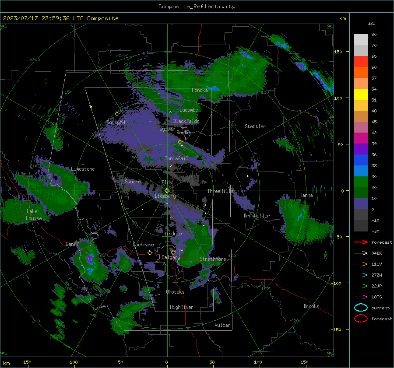
Task: Click the yellow diamond marker above Calgary
Action: (173, 252)
